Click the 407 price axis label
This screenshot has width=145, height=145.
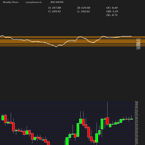click(x=136, y=140)
